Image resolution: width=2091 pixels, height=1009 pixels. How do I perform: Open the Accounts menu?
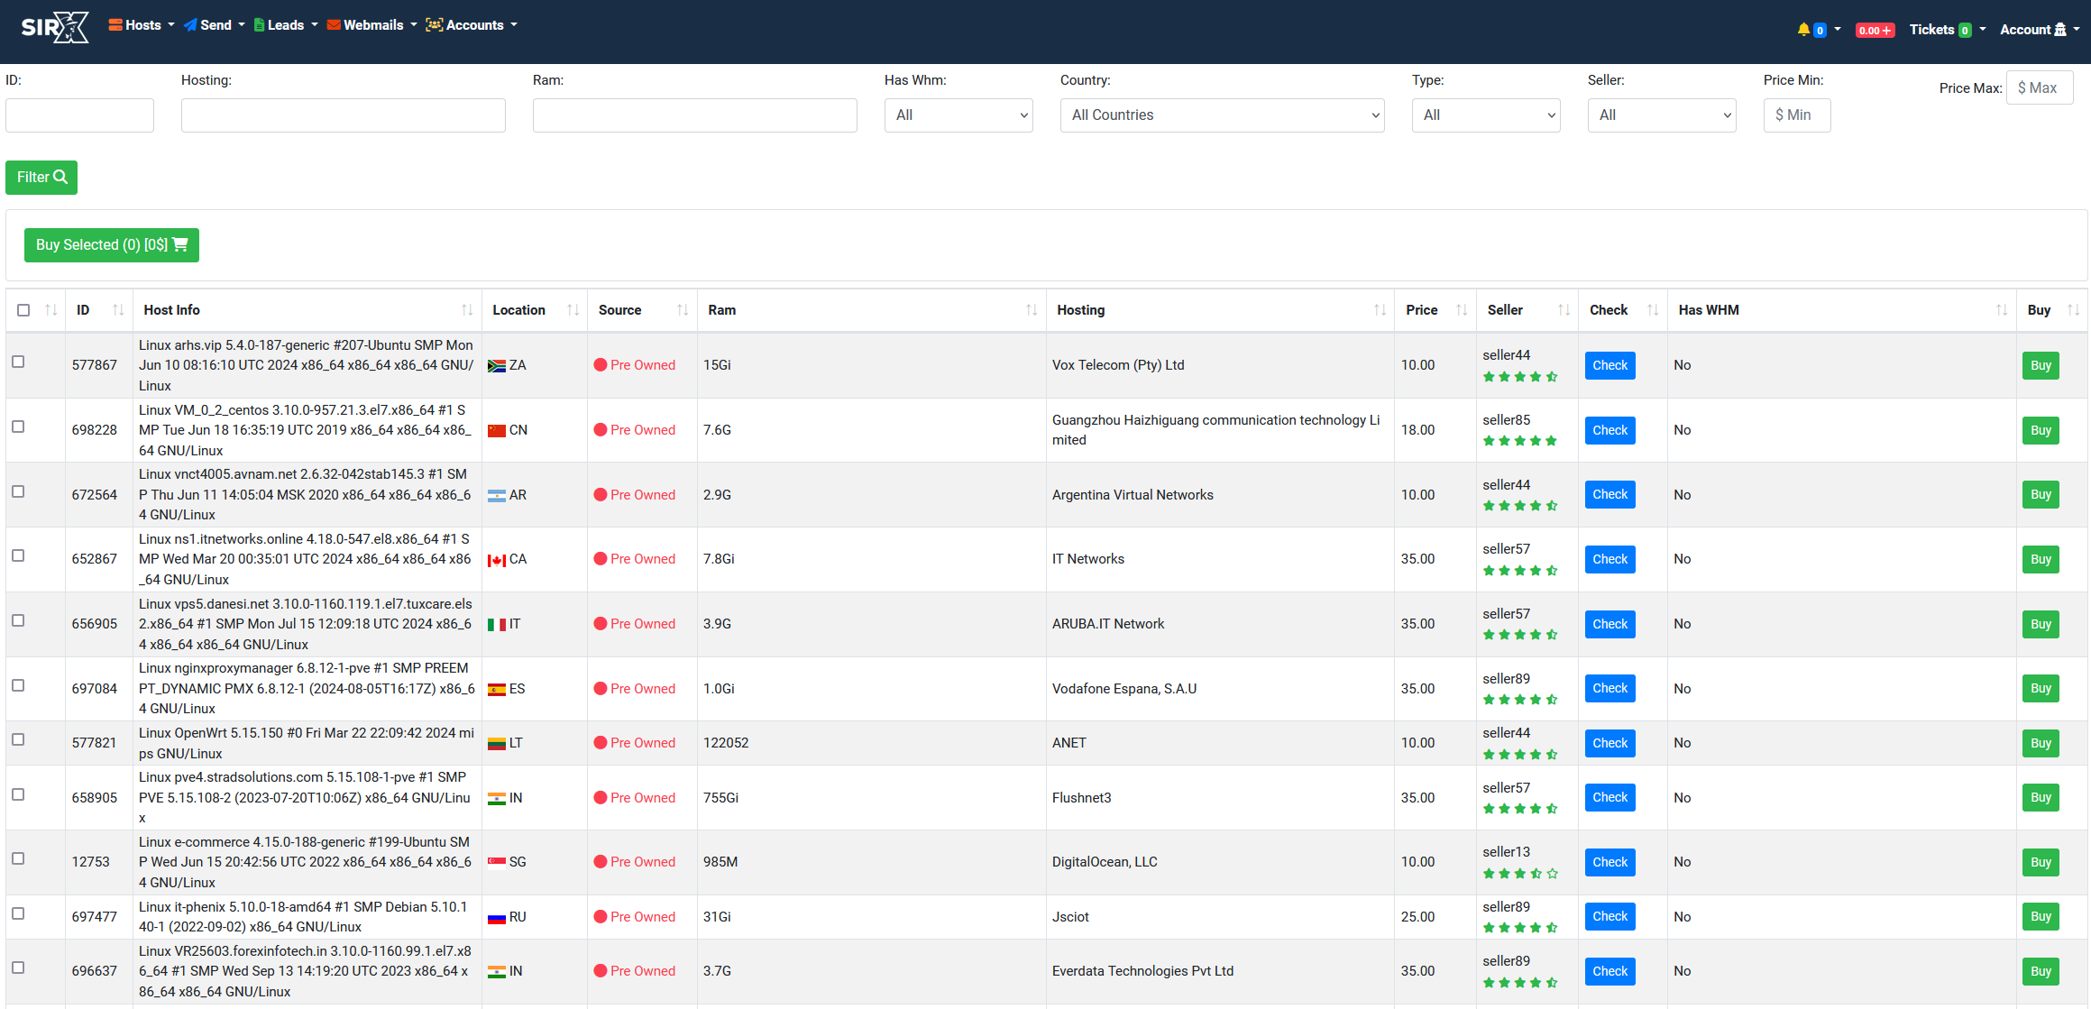tap(472, 25)
